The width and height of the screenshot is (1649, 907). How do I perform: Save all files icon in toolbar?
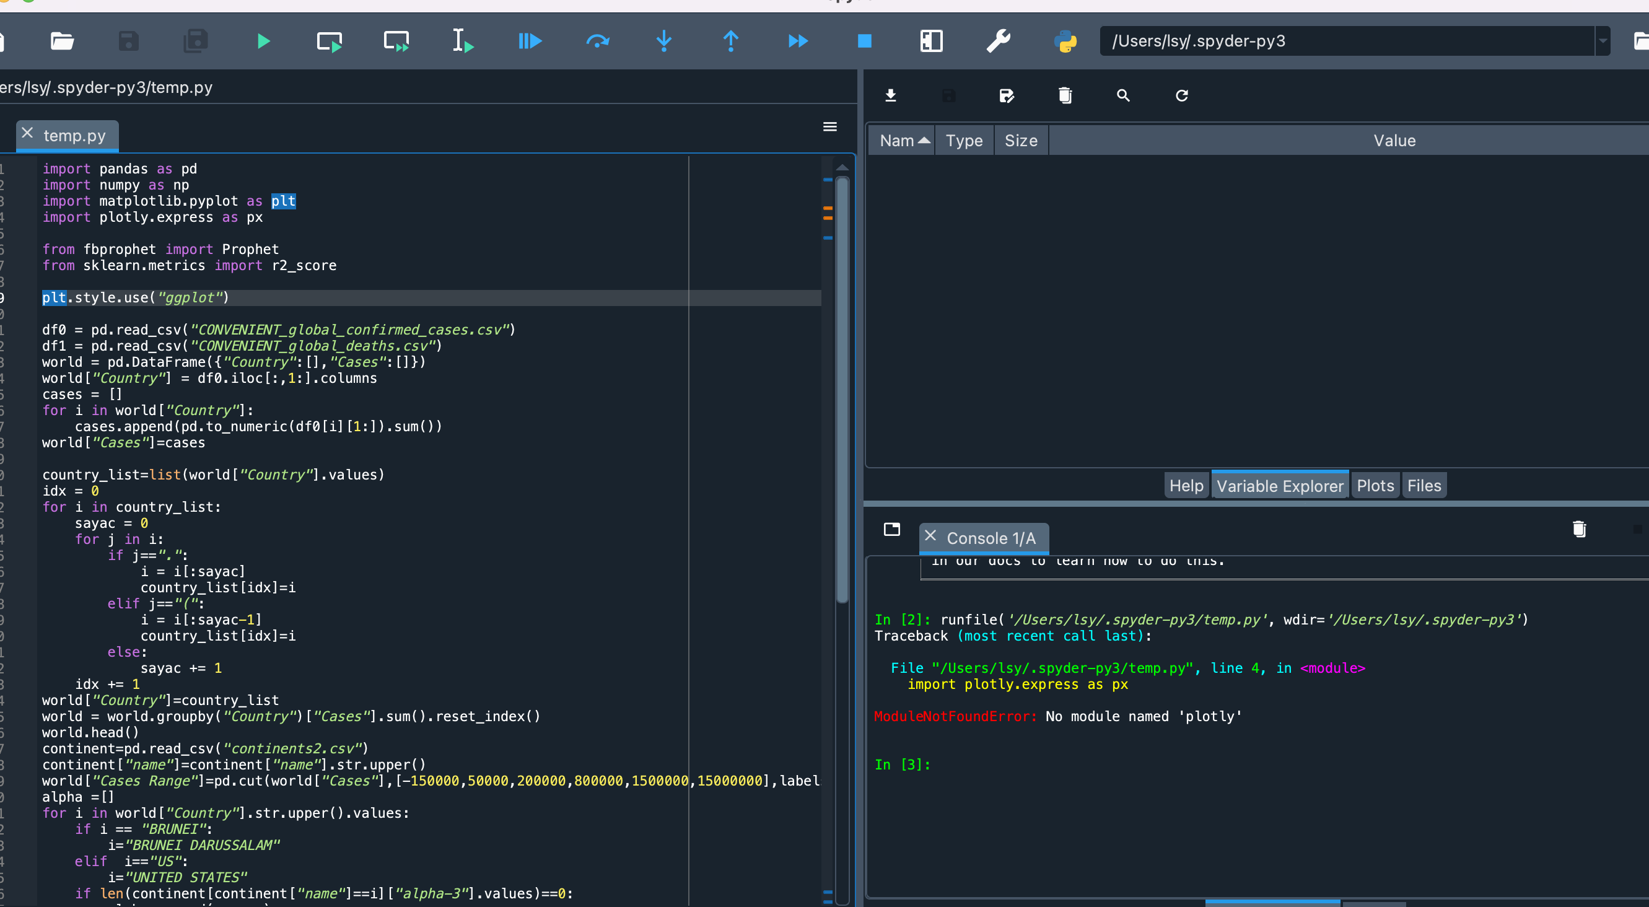[196, 42]
